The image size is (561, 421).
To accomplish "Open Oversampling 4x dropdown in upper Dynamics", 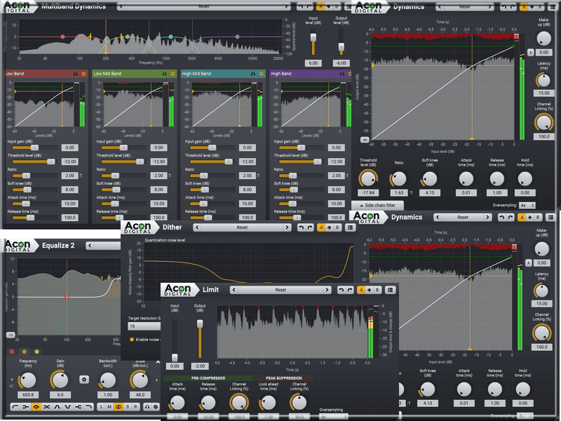I will [527, 206].
